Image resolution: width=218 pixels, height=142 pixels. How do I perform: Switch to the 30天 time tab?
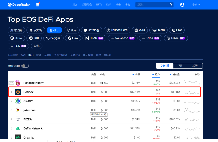(x=195, y=66)
